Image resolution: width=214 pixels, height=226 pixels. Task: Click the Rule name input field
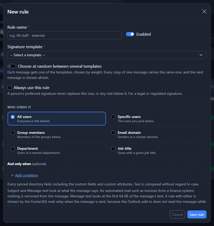tap(64, 35)
